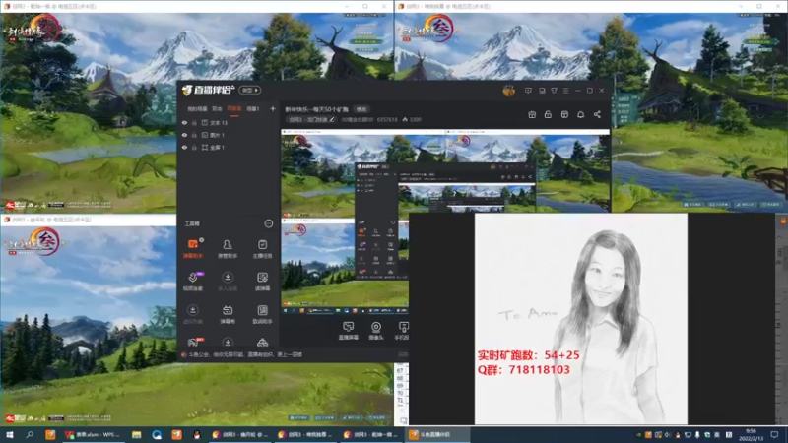The image size is (788, 443).
Task: Open the taskbar date and time clock
Action: 751,434
